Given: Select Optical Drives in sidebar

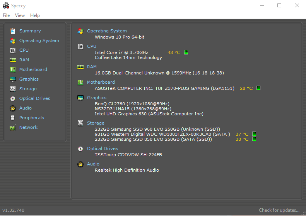Looking at the screenshot, I should [35, 98].
